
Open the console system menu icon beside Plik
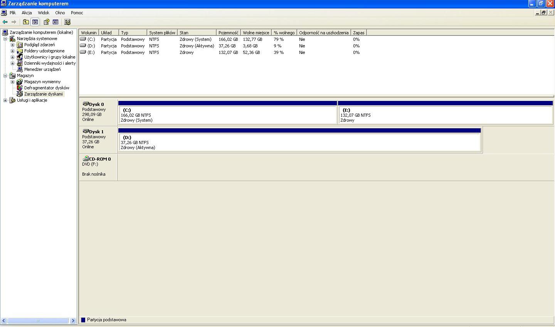[x=4, y=13]
